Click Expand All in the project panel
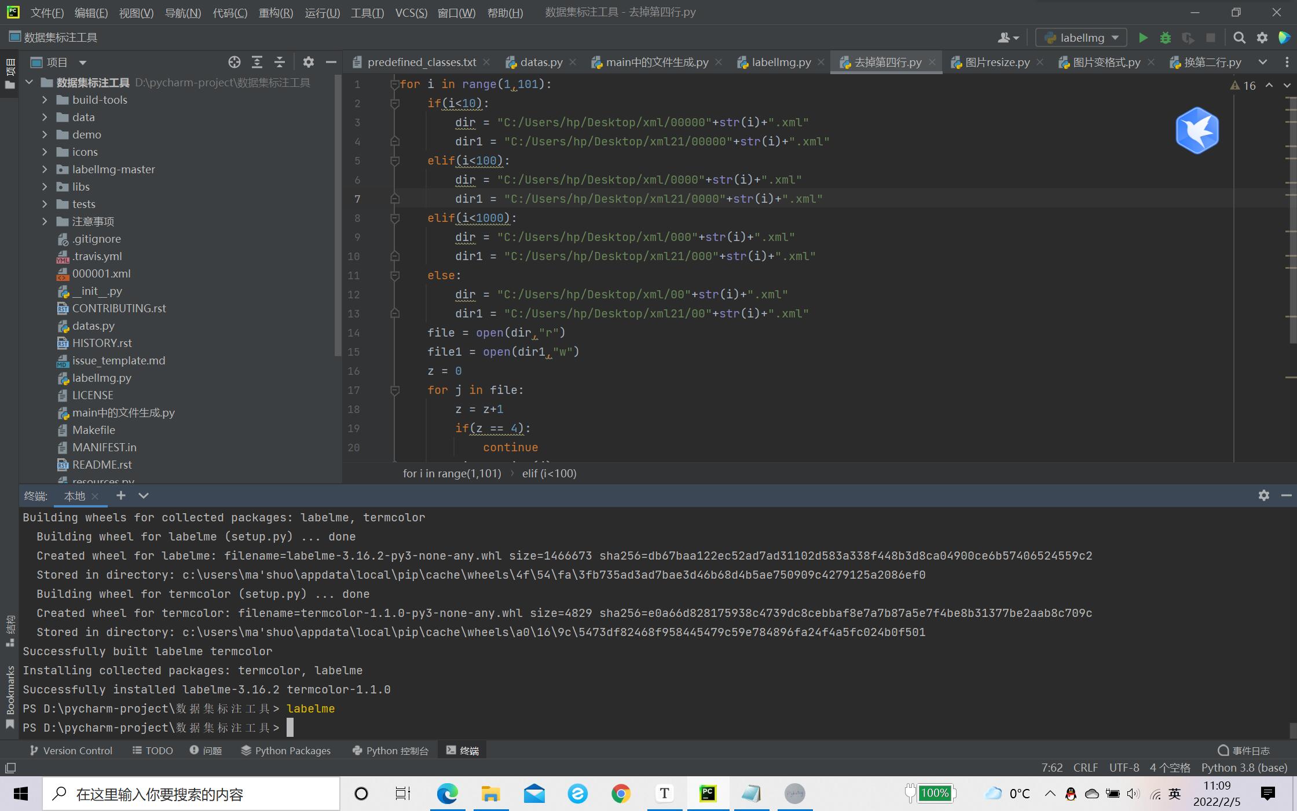The width and height of the screenshot is (1297, 811). 257,62
